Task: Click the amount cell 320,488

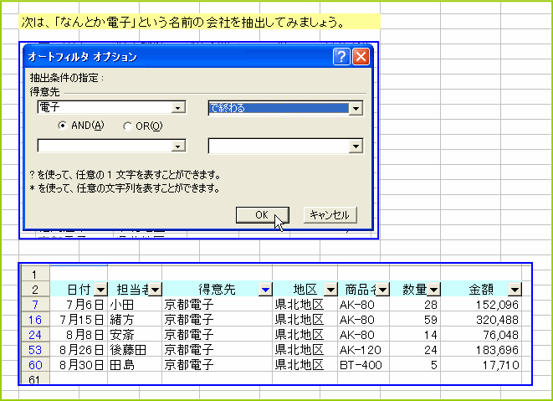Action: click(481, 320)
